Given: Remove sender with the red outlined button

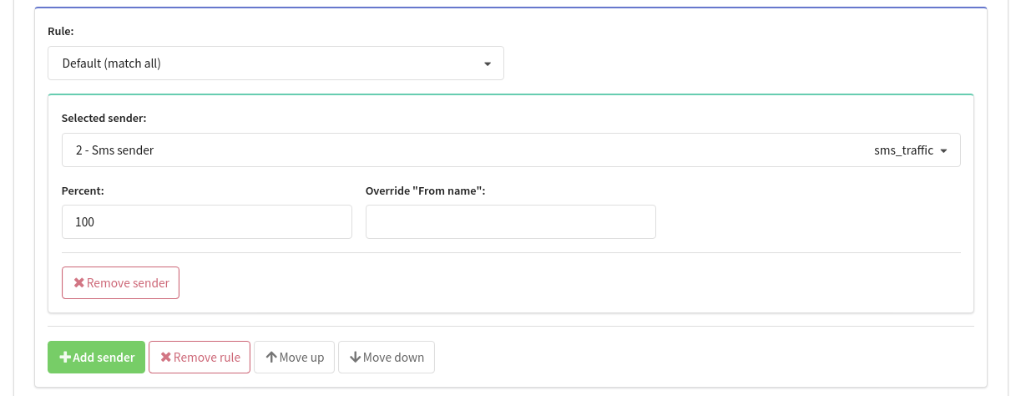Looking at the screenshot, I should click(x=120, y=283).
